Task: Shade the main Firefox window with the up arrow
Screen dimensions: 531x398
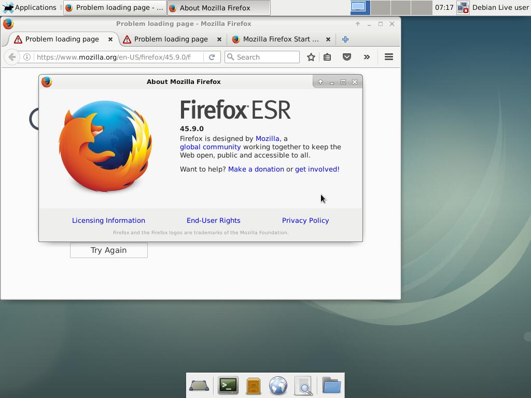Action: [x=358, y=24]
